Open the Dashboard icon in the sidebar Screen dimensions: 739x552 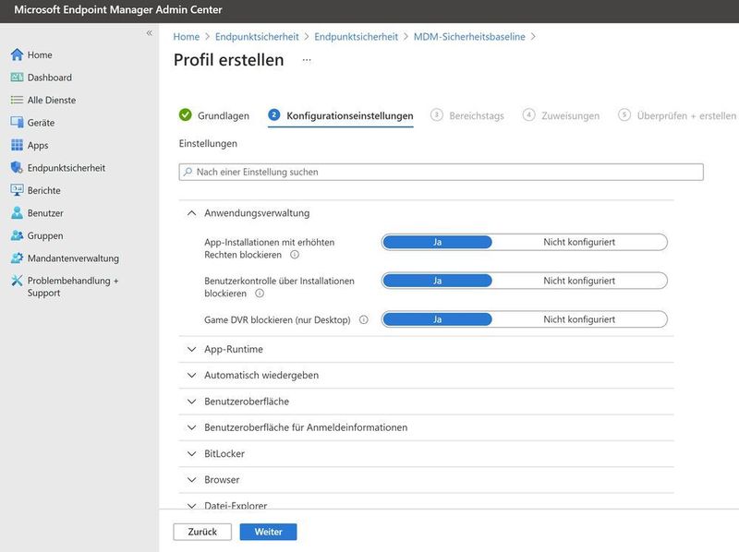click(x=17, y=78)
